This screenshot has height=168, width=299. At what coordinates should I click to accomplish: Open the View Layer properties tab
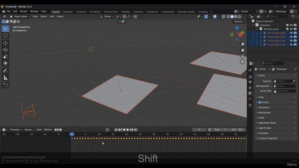pos(250,88)
